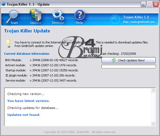Image resolution: width=160 pixels, height=136 pixels.
Task: Click 'Checking updates for database...' log line
Action: (33, 108)
